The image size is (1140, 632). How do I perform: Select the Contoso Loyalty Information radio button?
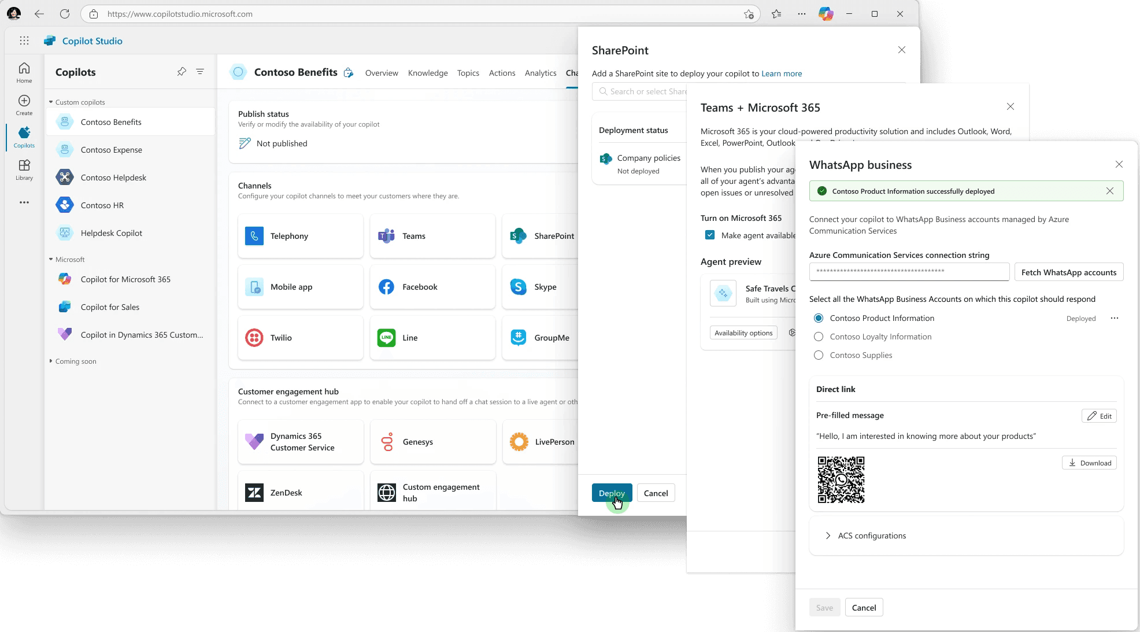coord(819,337)
